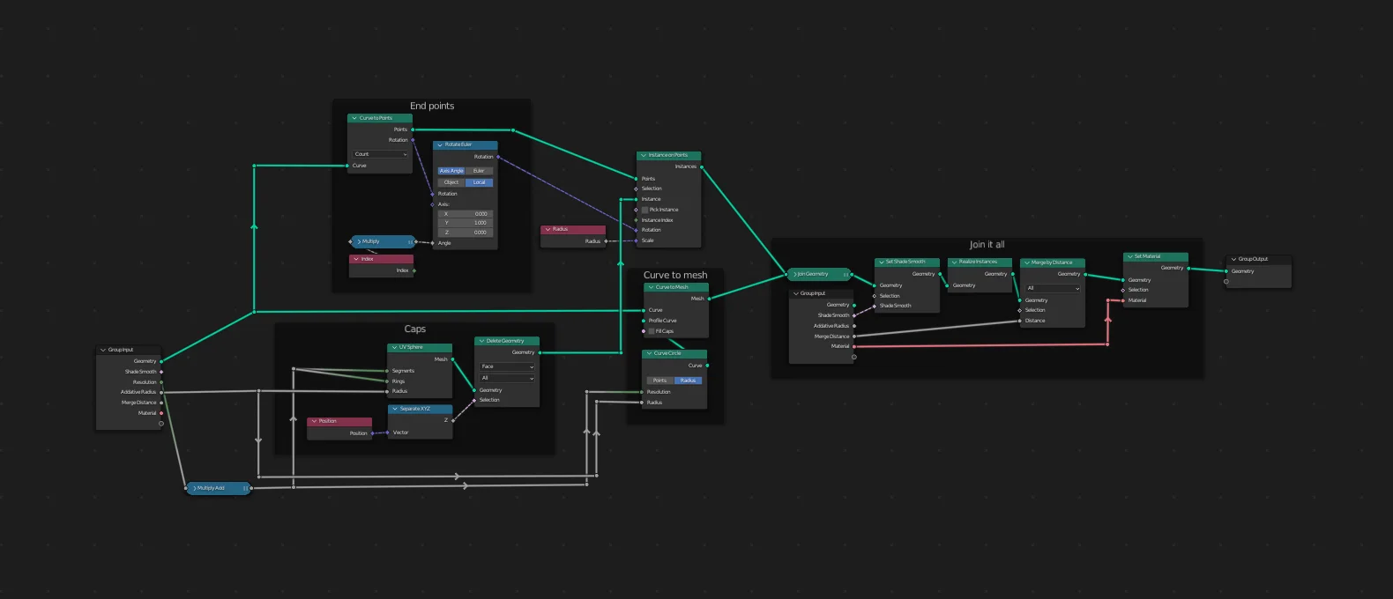This screenshot has height=599, width=1393.
Task: Click the Z output socket on Separate XYZ
Action: pyautogui.click(x=452, y=420)
